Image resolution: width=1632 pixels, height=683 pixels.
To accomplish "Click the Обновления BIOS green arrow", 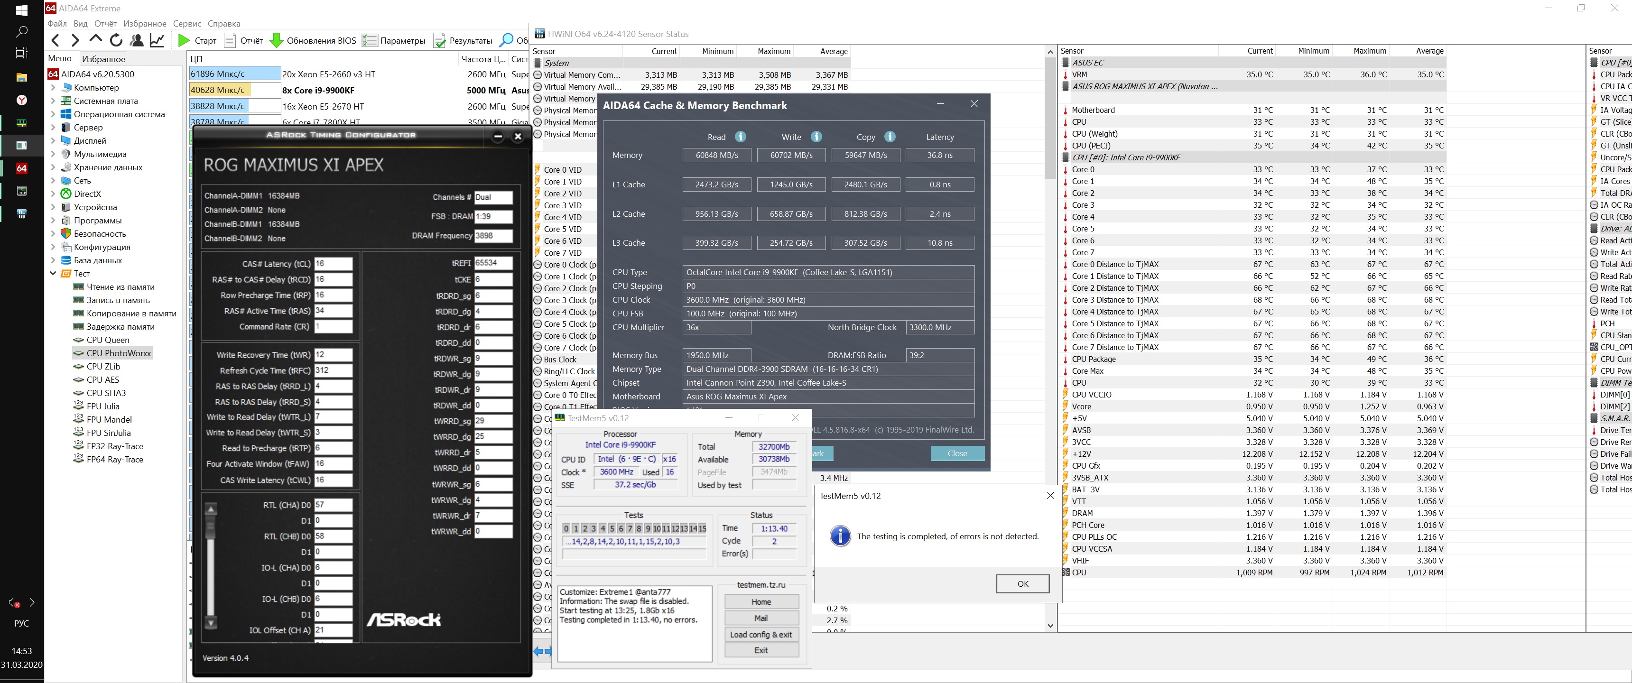I will (x=276, y=40).
